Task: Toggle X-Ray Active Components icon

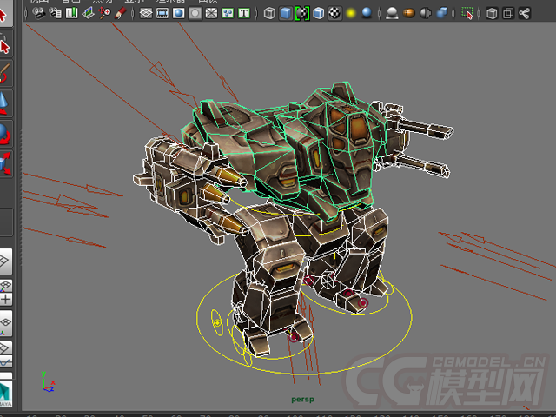Action: pyautogui.click(x=508, y=14)
